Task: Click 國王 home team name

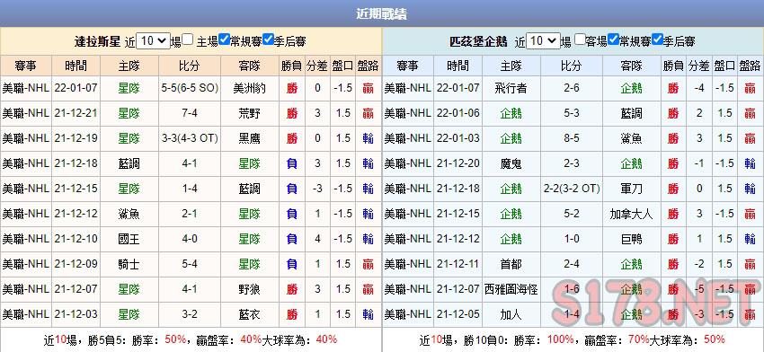Action: click(x=129, y=239)
